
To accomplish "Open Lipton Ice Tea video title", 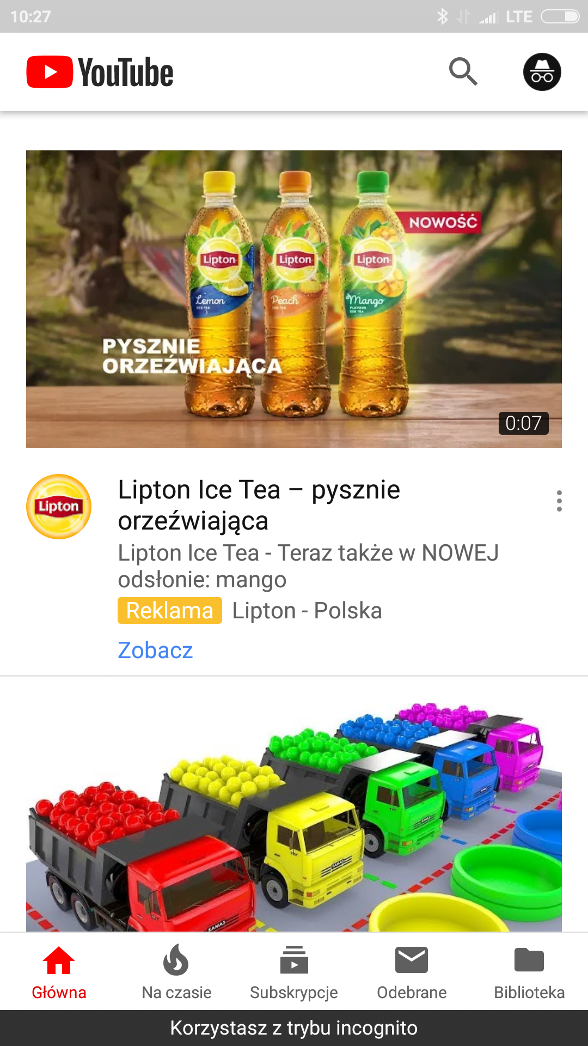I will pyautogui.click(x=259, y=505).
